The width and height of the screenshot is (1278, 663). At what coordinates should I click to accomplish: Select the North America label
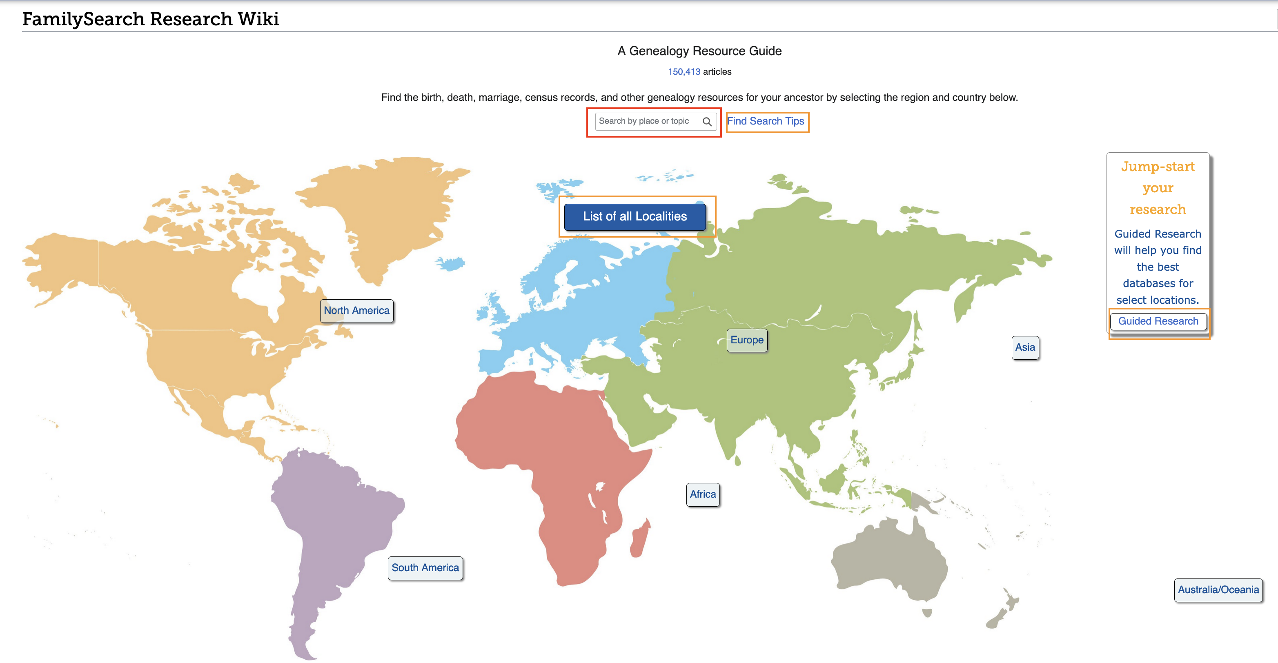(356, 310)
